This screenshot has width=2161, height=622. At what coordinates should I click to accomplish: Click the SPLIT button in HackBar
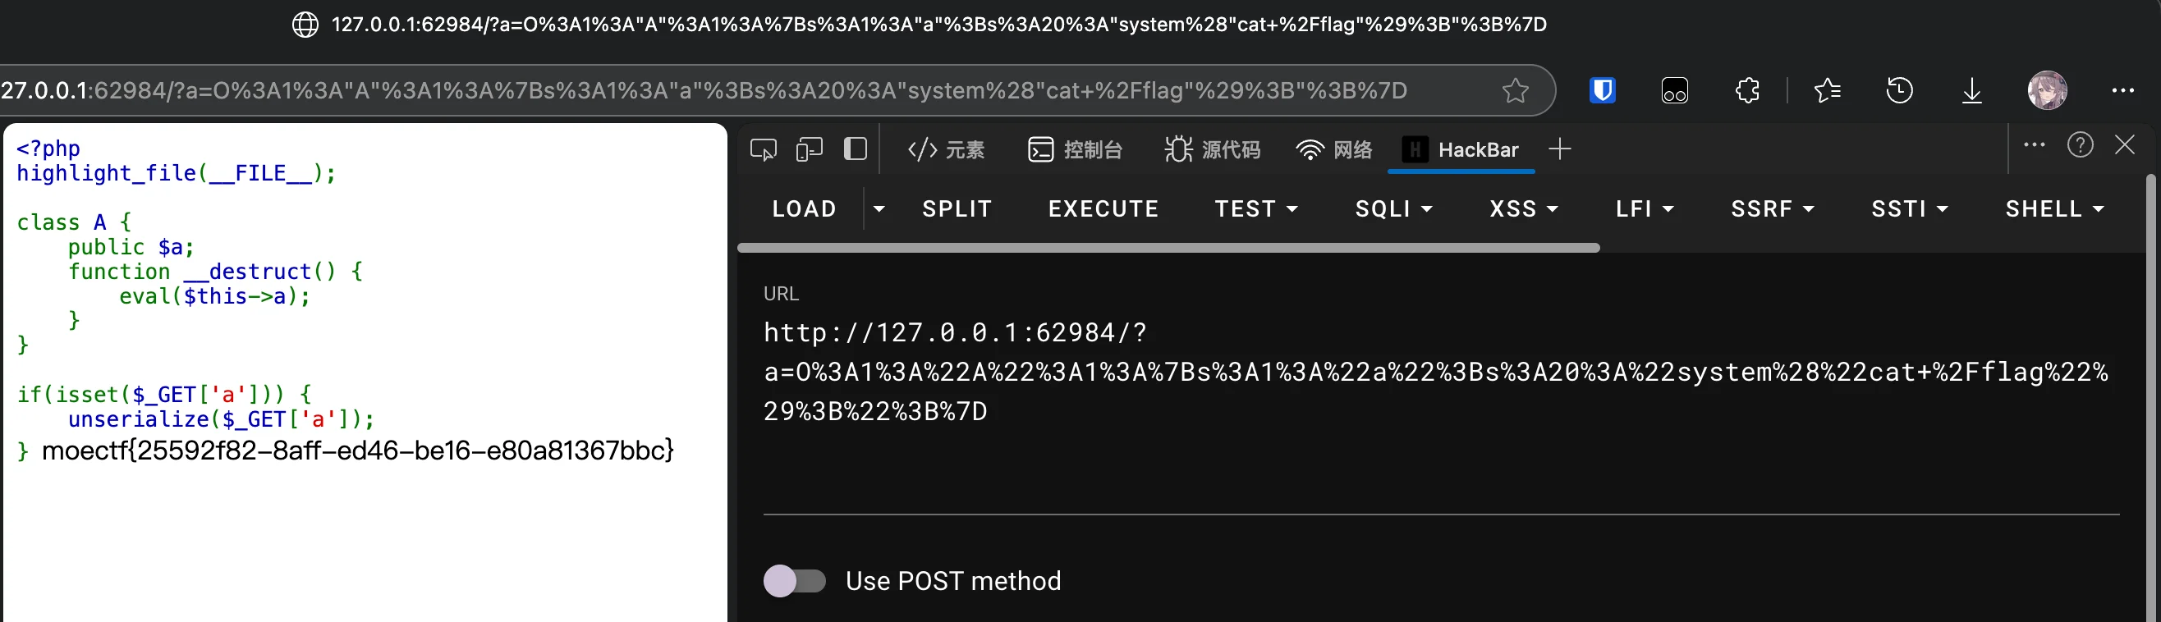[x=957, y=209]
